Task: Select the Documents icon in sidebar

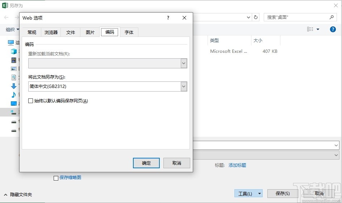Action: 14,77
